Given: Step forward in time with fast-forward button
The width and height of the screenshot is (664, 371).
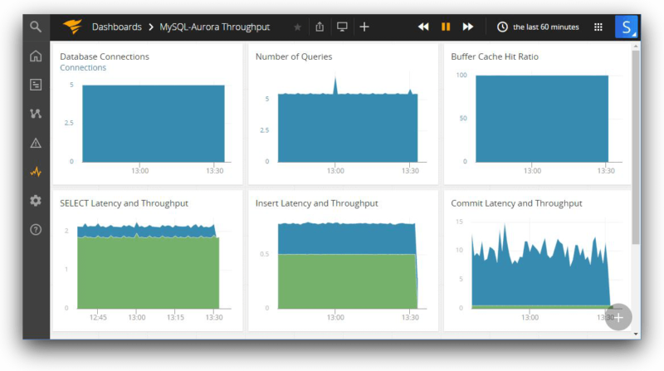Looking at the screenshot, I should [468, 27].
